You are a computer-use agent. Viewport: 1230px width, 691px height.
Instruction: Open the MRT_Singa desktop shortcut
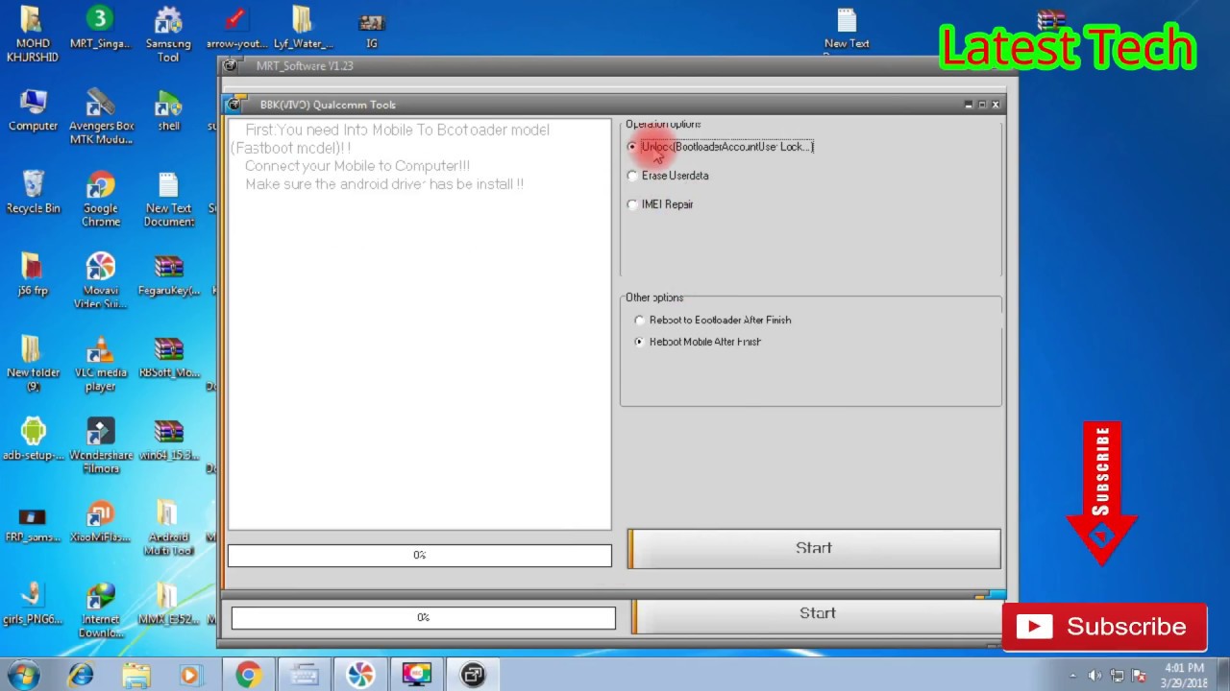(100, 29)
